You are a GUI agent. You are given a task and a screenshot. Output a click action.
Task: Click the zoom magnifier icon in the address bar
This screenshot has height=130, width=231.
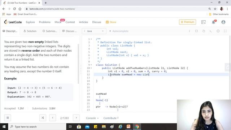pos(209,9)
